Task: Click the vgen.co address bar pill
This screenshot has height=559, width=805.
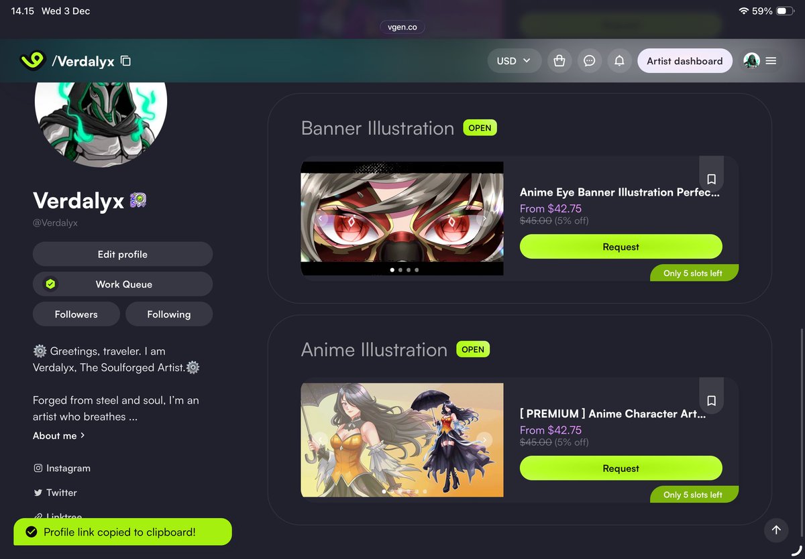Action: [402, 27]
